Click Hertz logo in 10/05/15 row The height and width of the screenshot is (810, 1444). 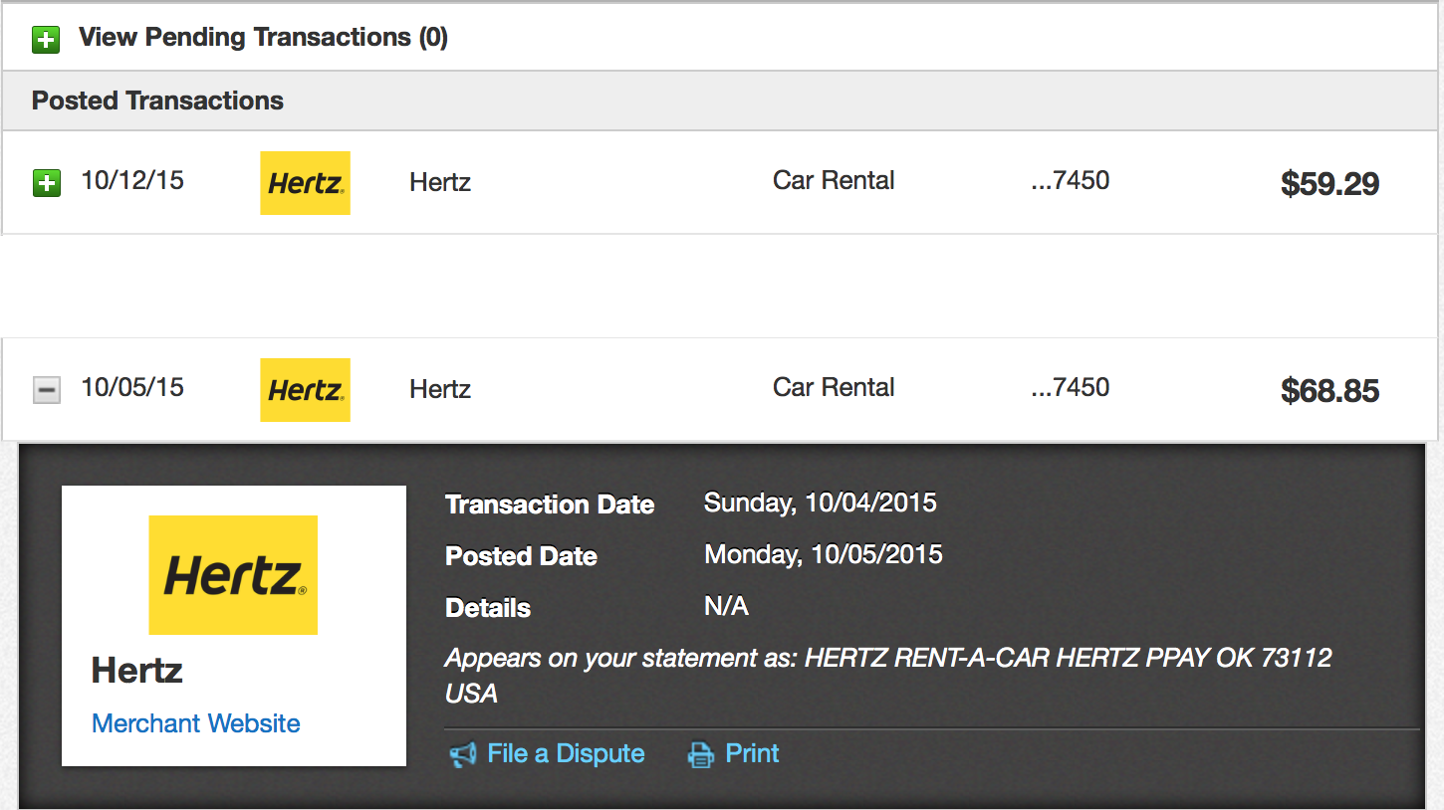tap(305, 390)
